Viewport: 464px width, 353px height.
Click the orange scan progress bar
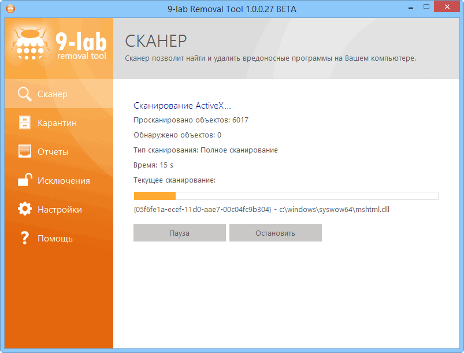286,196
